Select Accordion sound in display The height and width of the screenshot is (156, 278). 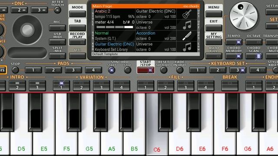(x=146, y=33)
